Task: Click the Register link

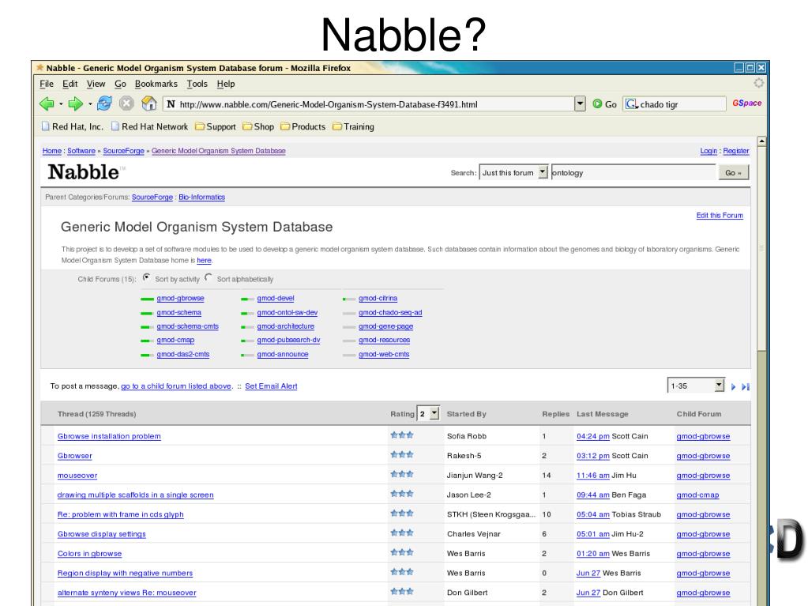Action: pyautogui.click(x=736, y=151)
